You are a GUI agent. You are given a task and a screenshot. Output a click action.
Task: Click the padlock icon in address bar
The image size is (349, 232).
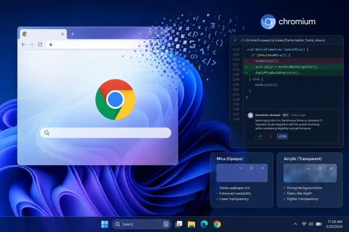51,45
